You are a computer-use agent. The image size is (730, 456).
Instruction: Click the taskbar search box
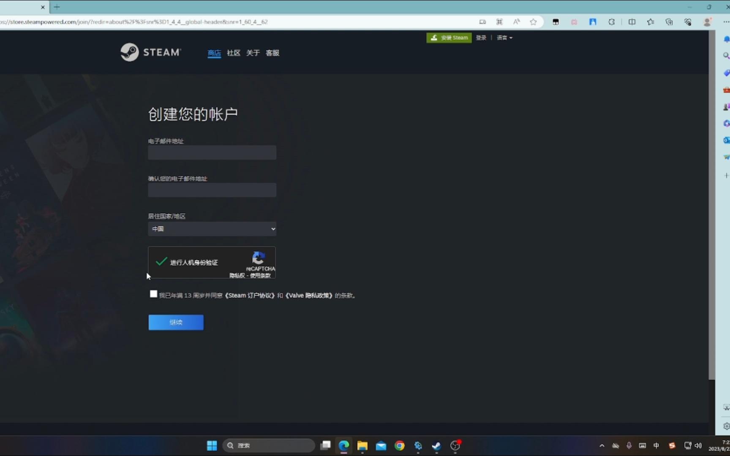point(269,445)
